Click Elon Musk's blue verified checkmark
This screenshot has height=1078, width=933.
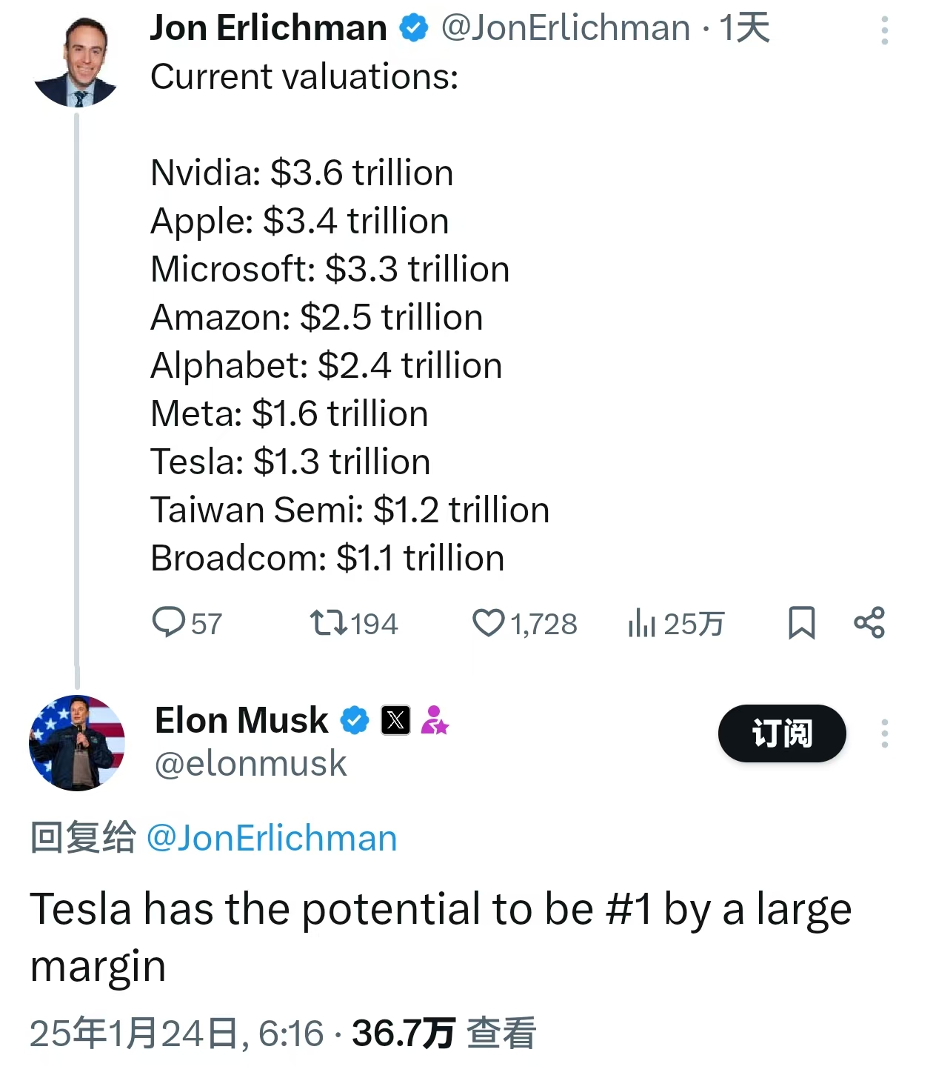click(x=355, y=719)
